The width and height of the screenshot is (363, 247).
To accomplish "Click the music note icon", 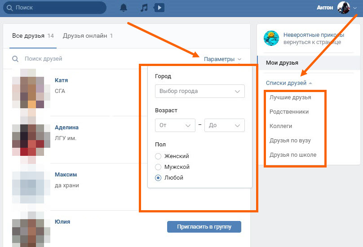I will (x=144, y=8).
